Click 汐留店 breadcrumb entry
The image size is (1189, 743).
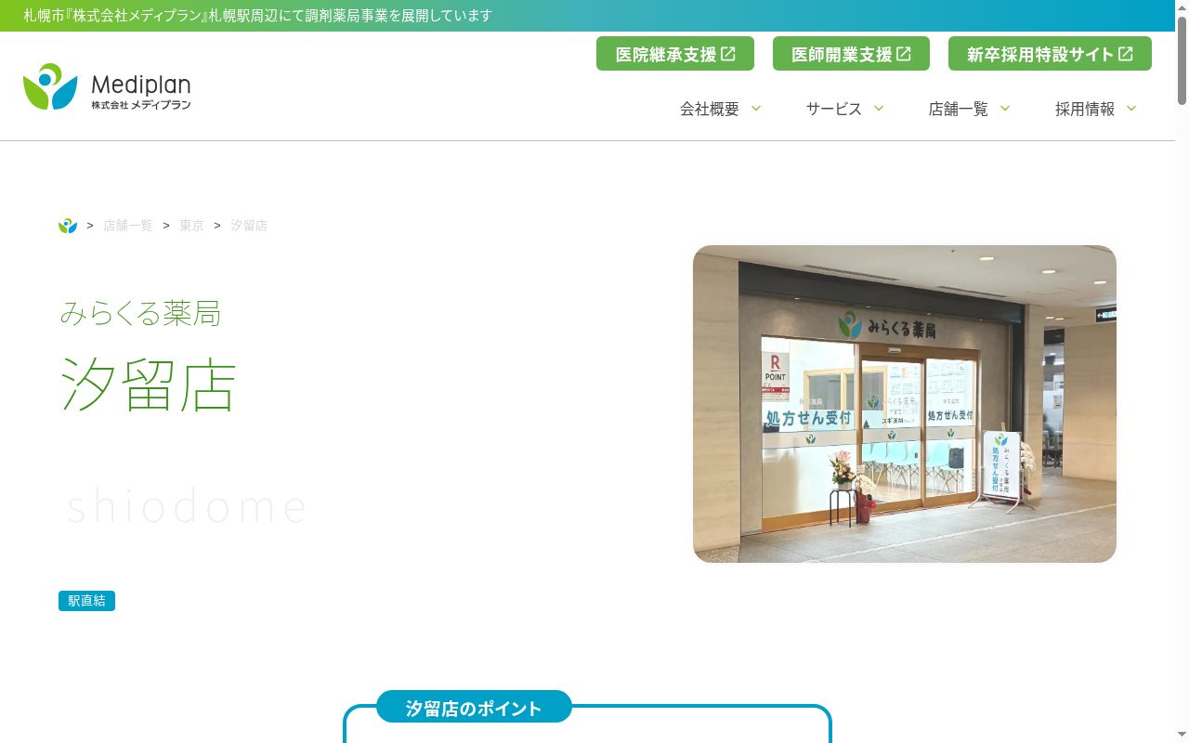(x=249, y=226)
